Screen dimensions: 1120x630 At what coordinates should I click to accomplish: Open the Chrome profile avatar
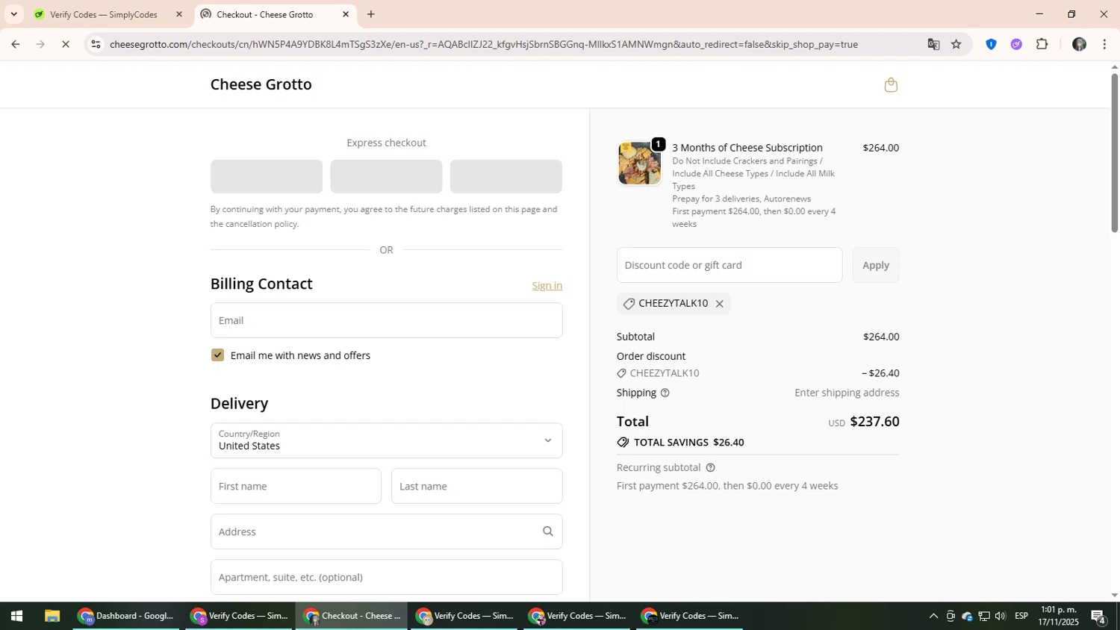click(x=1079, y=44)
